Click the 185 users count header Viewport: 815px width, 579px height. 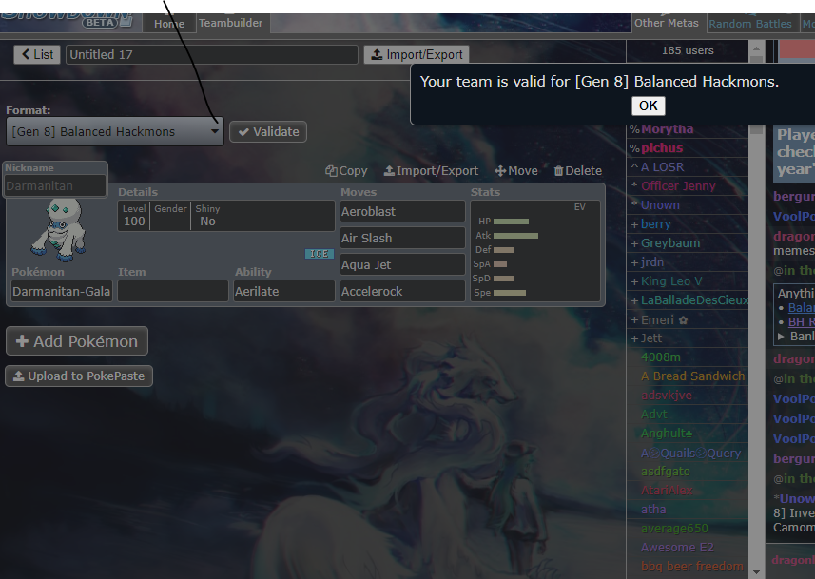coord(688,50)
